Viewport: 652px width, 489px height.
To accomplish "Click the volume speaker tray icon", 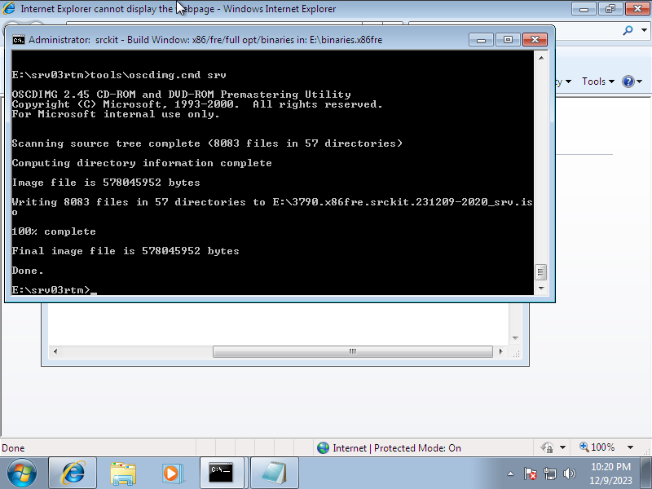I will click(569, 474).
